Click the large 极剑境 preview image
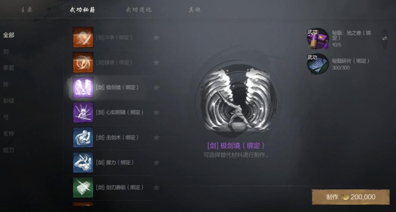396x212 pixels. (x=236, y=100)
